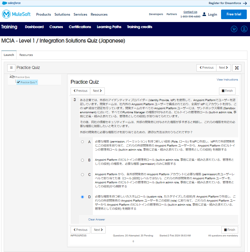The image size is (250, 252).
Task: Click Previous below the question
Action: tap(80, 230)
